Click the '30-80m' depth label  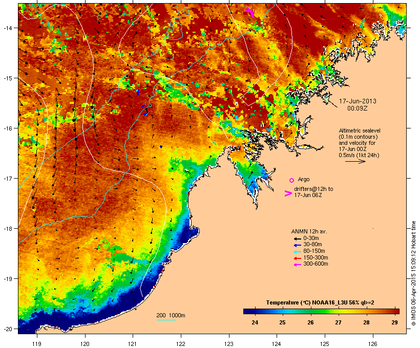(x=312, y=244)
